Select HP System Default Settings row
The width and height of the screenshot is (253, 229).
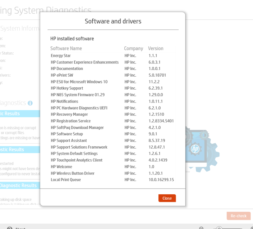(113, 154)
